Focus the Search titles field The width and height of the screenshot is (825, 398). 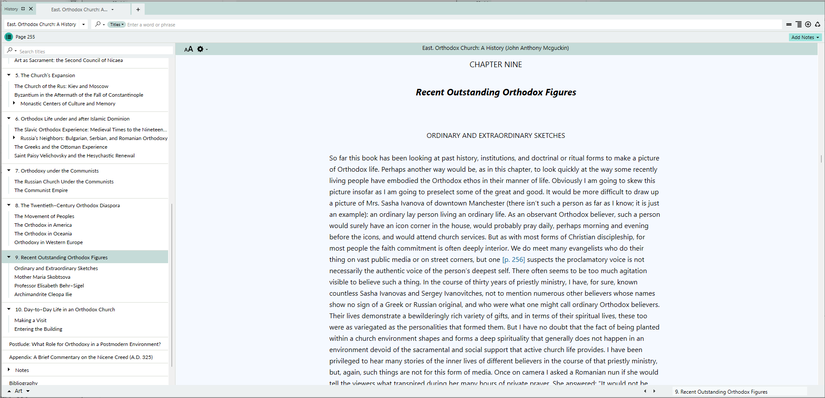point(95,51)
